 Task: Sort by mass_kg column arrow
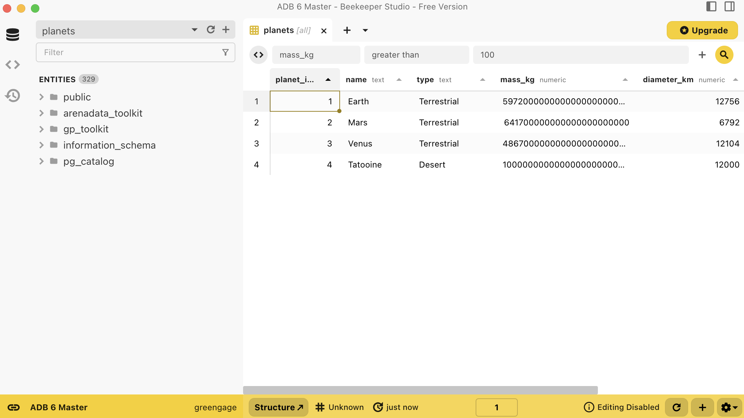point(625,80)
